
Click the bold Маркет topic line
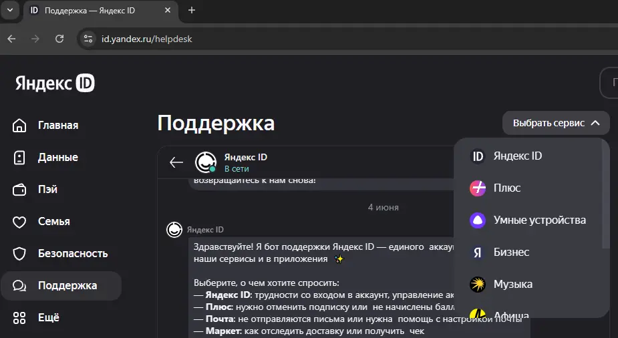(x=223, y=331)
